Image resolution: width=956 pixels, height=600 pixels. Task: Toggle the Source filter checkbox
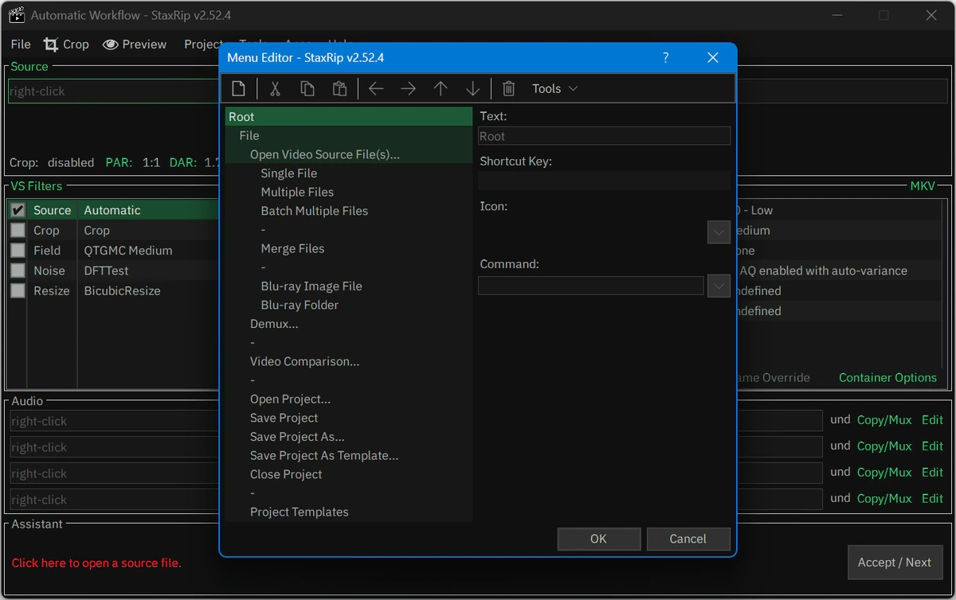click(x=18, y=210)
